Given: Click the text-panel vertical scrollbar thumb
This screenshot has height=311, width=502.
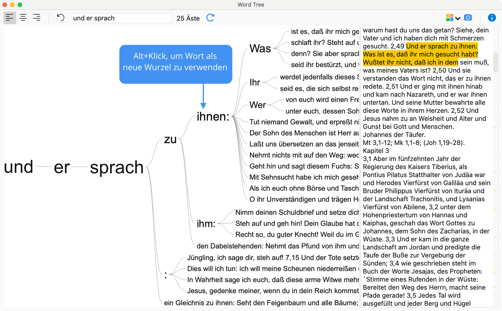Looking at the screenshot, I should point(495,62).
